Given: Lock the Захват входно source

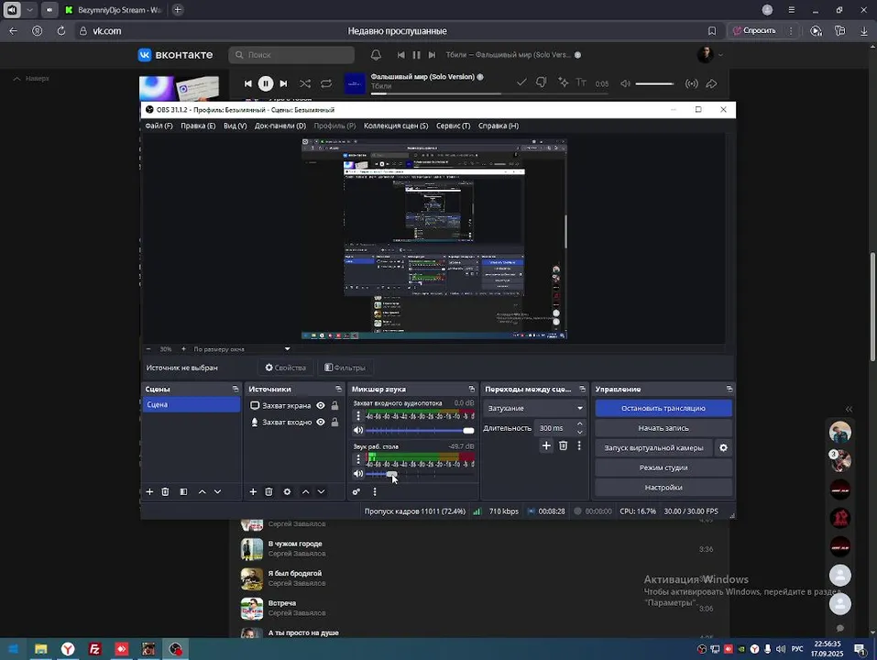Looking at the screenshot, I should pyautogui.click(x=334, y=423).
